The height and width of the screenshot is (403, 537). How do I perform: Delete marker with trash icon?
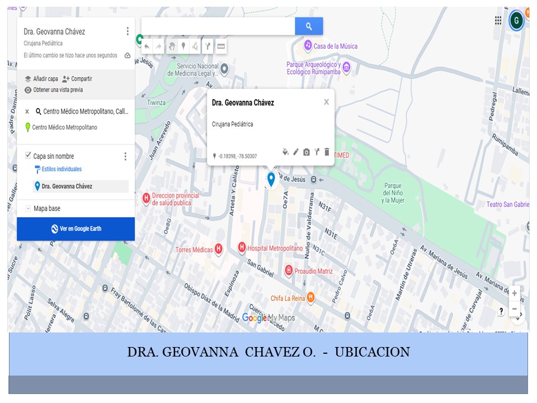click(327, 152)
